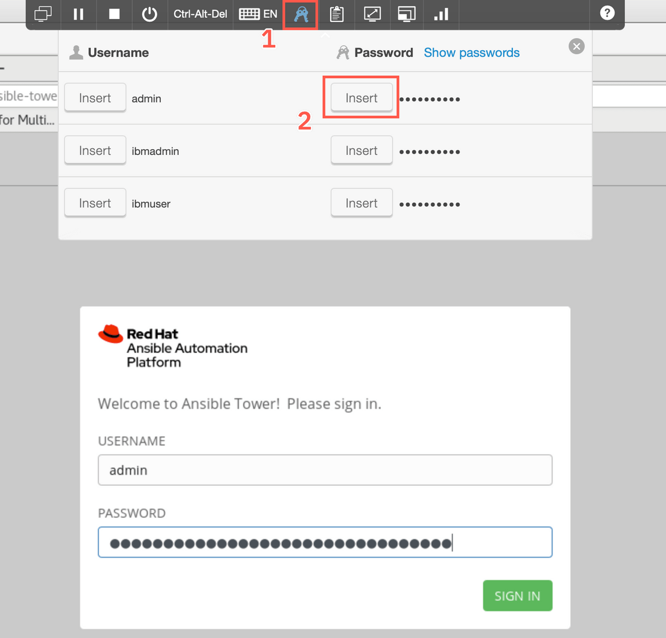Open the help question mark icon
Image resolution: width=666 pixels, height=638 pixels.
pyautogui.click(x=608, y=13)
